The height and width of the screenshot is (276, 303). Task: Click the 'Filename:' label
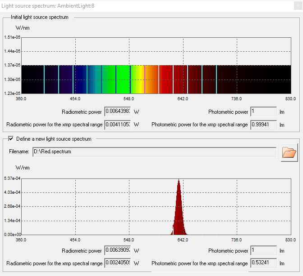pyautogui.click(x=19, y=152)
